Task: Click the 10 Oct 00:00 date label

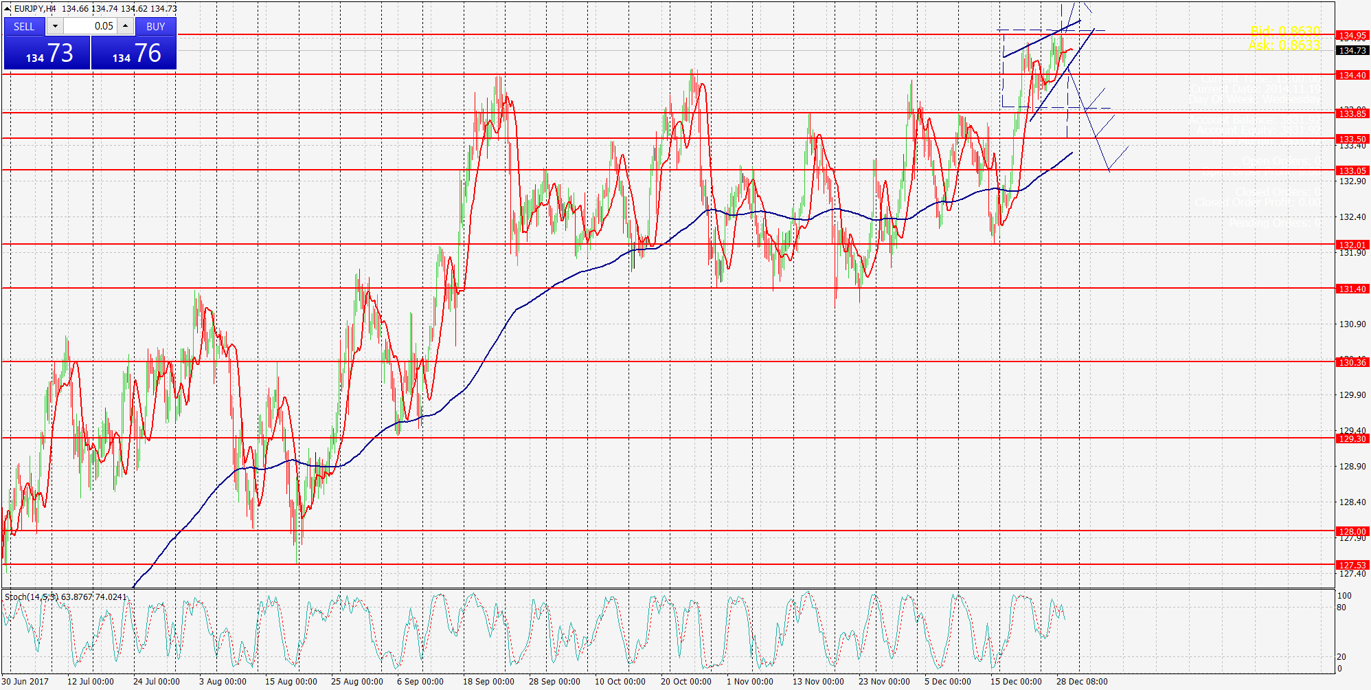Action: (x=620, y=682)
